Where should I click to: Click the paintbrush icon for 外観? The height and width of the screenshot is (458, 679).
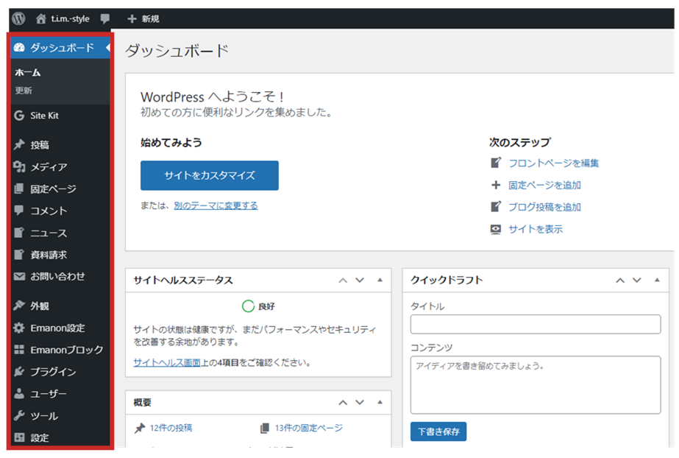tap(19, 306)
